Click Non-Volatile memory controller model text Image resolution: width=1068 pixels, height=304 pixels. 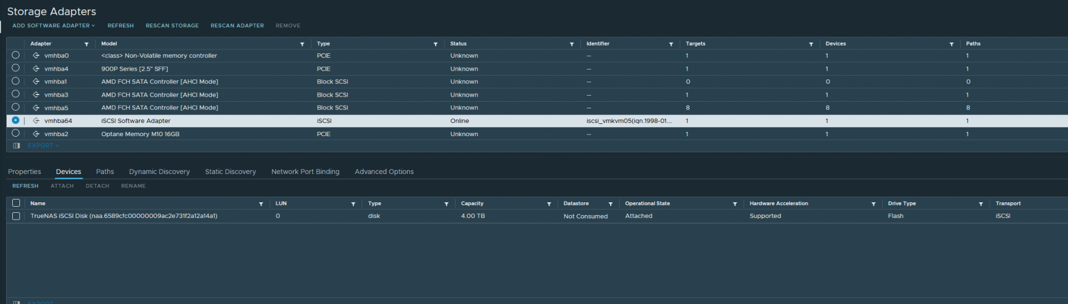coord(159,56)
